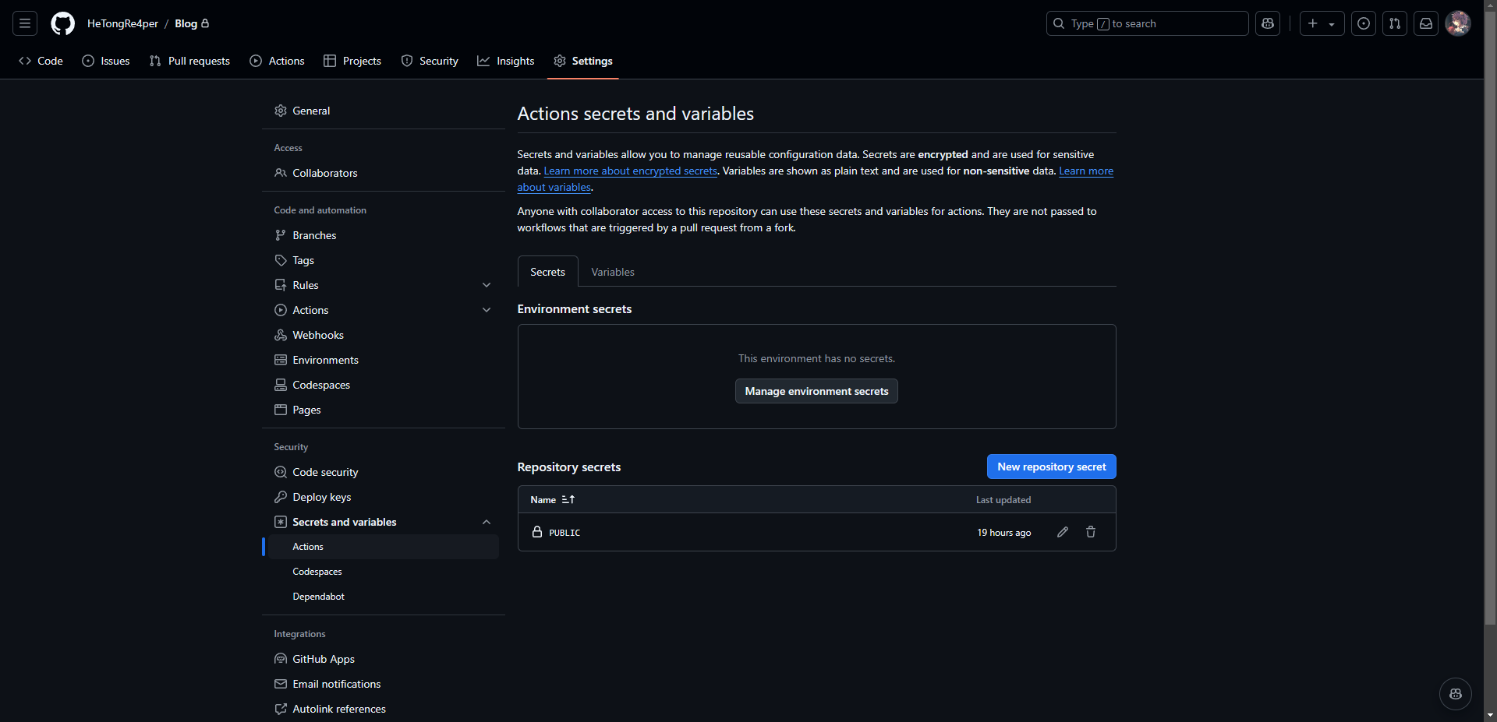Click the pencil edit icon for PUBLIC secret
This screenshot has width=1497, height=722.
1062,532
